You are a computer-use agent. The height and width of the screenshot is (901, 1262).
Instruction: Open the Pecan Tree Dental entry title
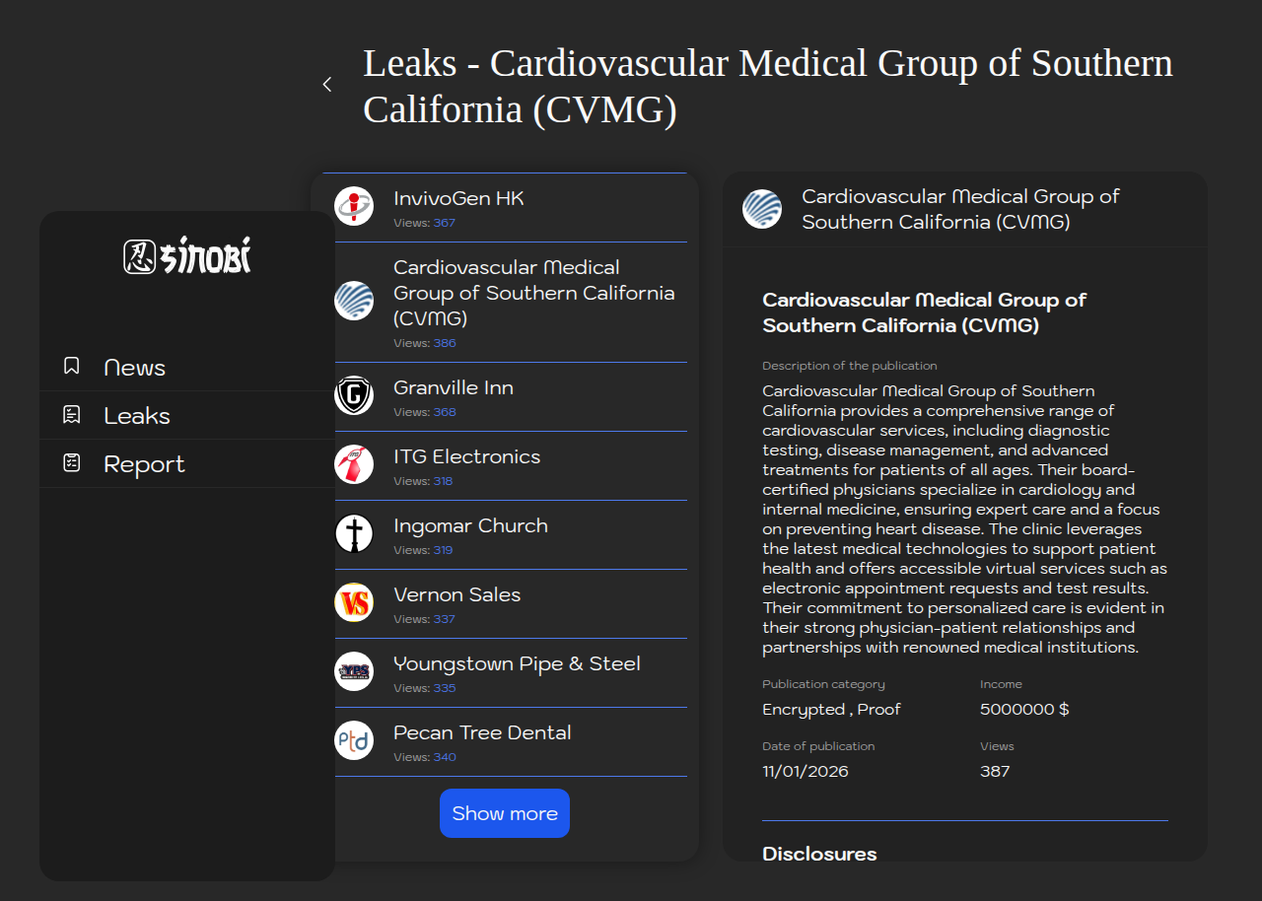[x=482, y=732]
